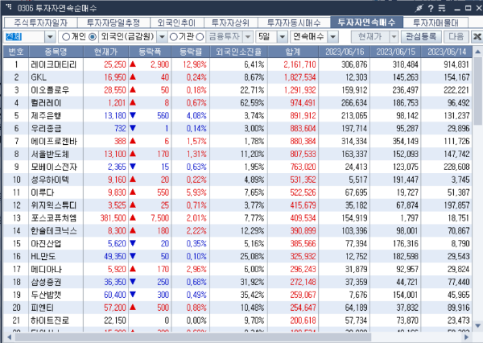Select stock row 한솔테크닉스

[237, 231]
